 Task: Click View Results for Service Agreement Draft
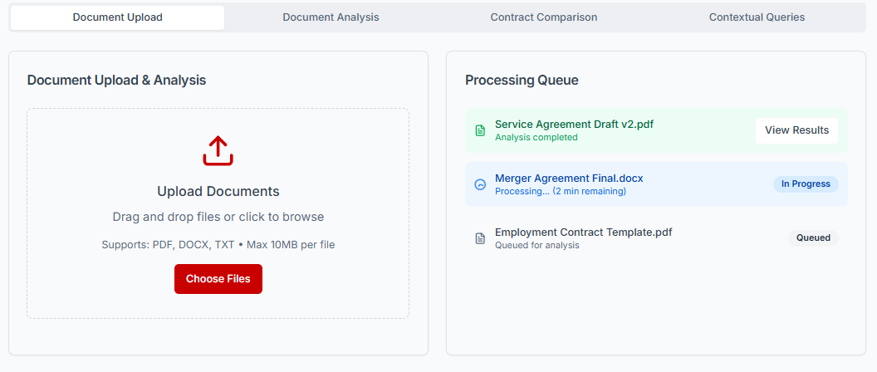point(796,130)
